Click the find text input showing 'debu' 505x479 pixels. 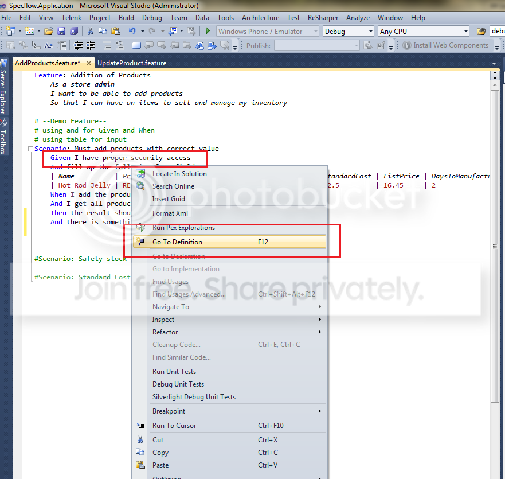[x=498, y=31]
